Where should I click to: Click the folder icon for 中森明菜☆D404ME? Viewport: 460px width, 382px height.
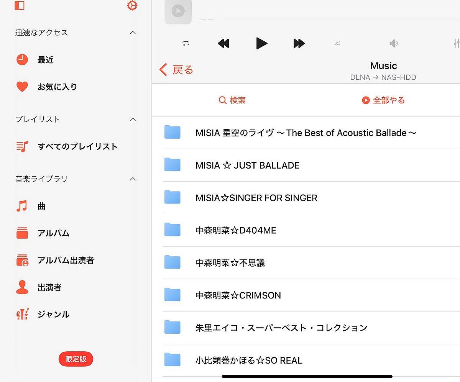click(172, 230)
